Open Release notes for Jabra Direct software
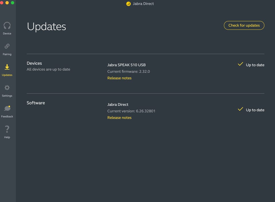The height and width of the screenshot is (202, 275). click(119, 118)
